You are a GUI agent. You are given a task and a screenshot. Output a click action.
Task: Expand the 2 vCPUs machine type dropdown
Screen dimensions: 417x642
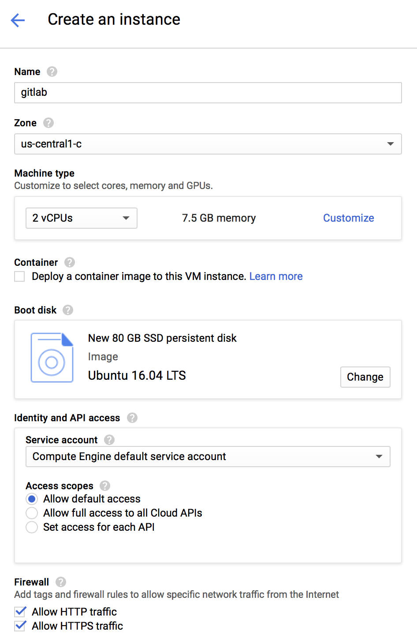point(82,218)
